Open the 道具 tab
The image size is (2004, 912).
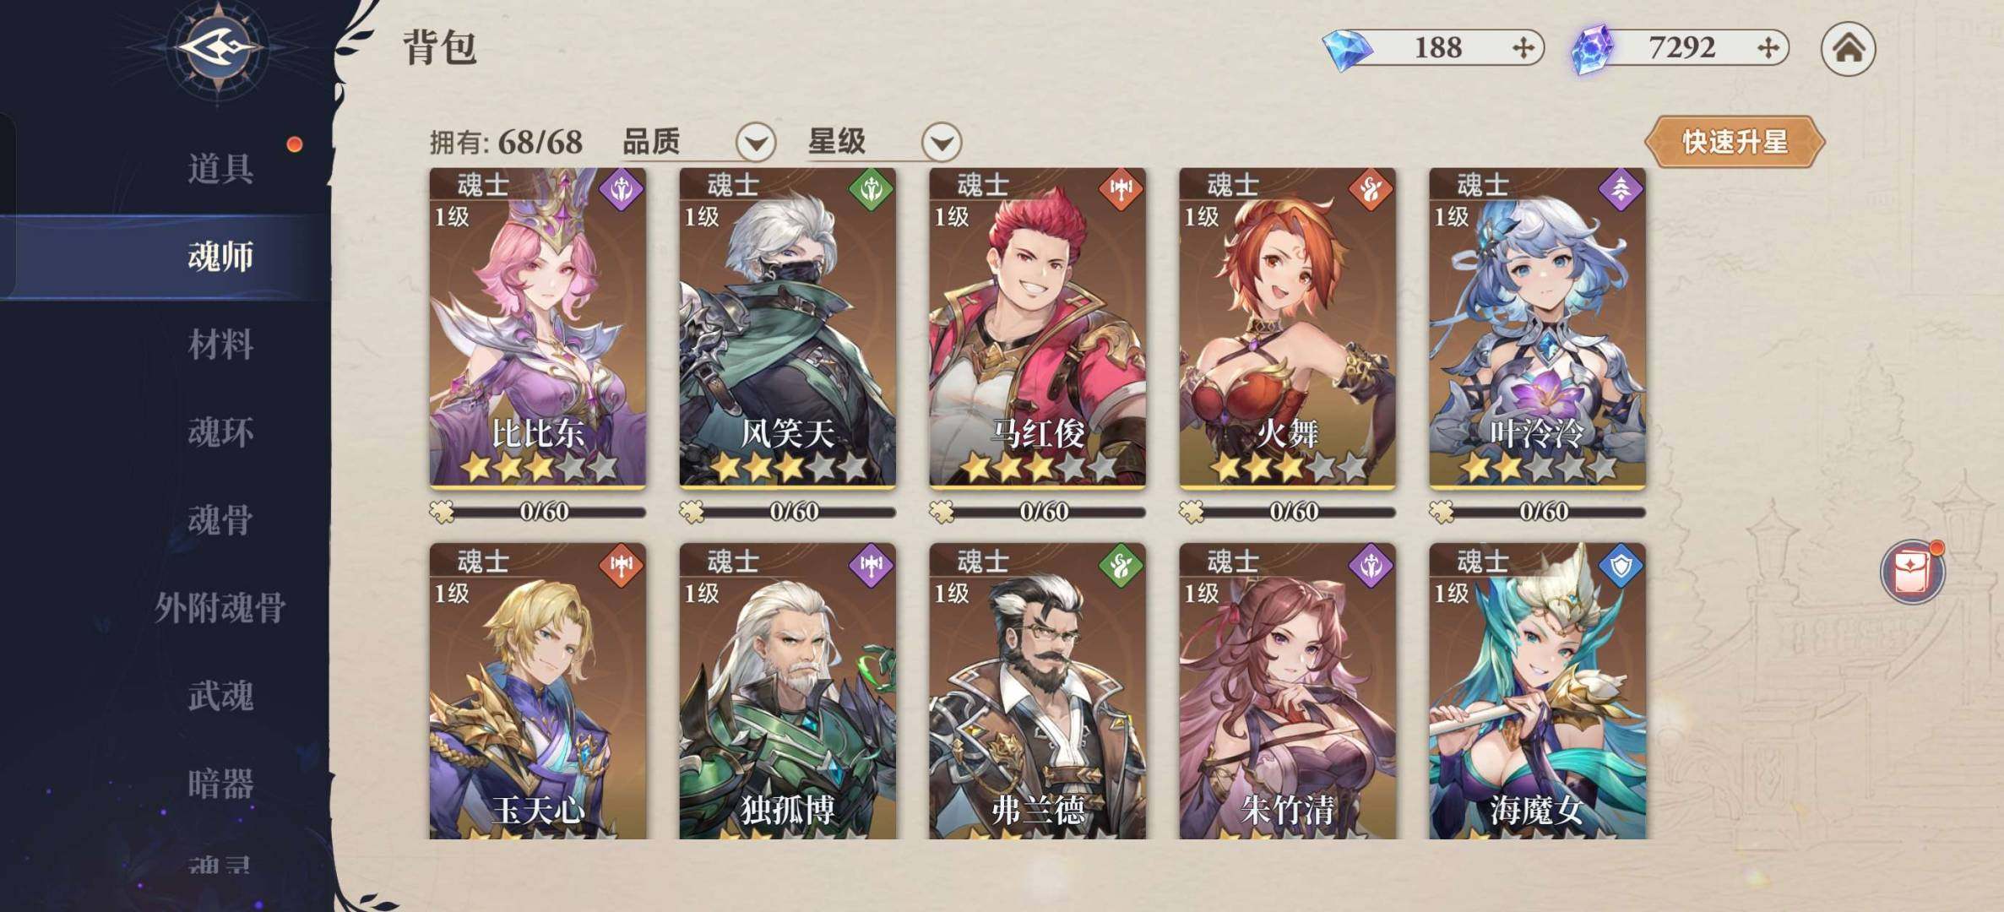coord(220,169)
